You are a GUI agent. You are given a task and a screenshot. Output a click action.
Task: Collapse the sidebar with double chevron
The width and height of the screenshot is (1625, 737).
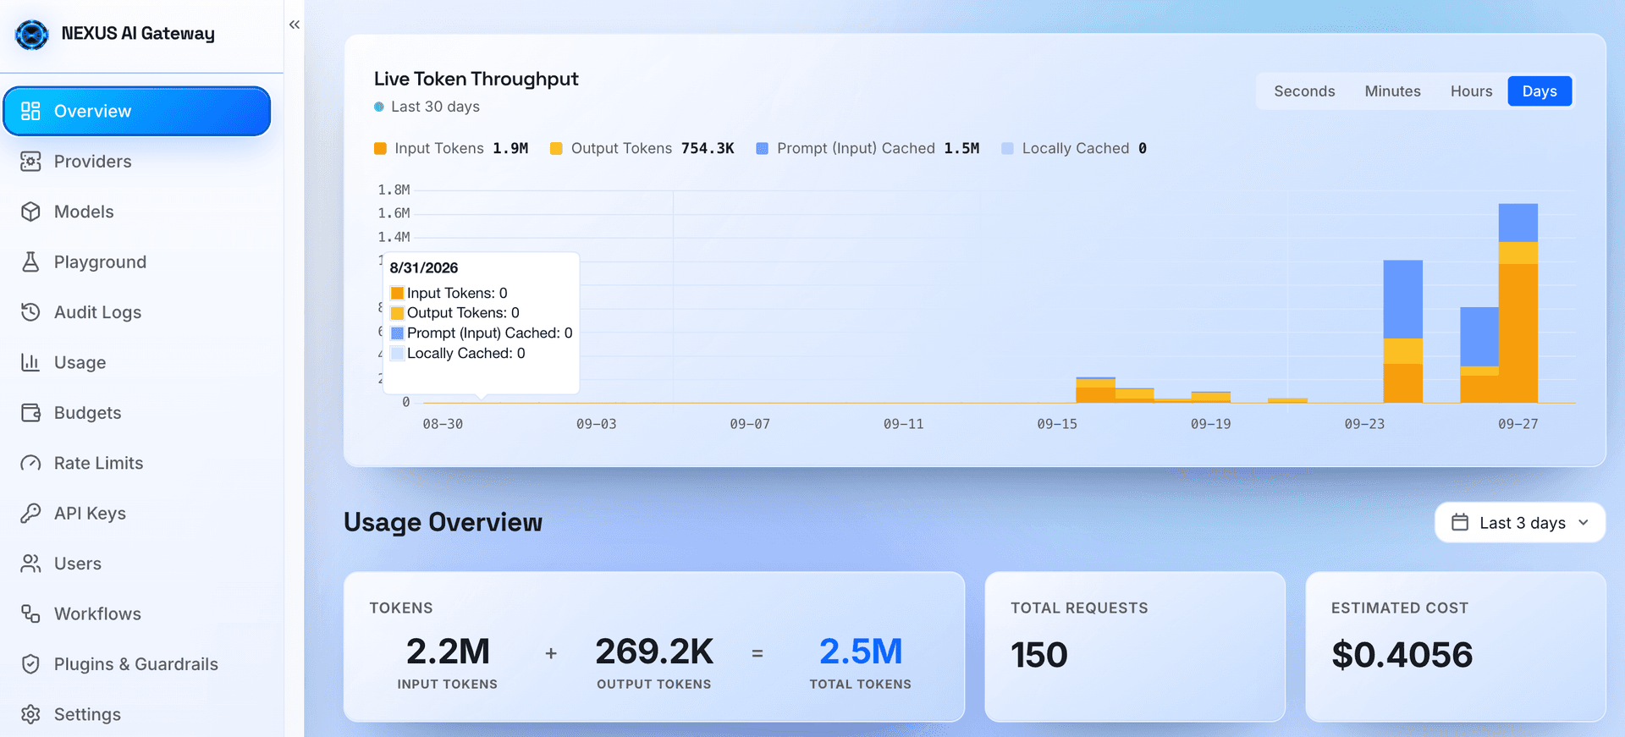pyautogui.click(x=295, y=25)
